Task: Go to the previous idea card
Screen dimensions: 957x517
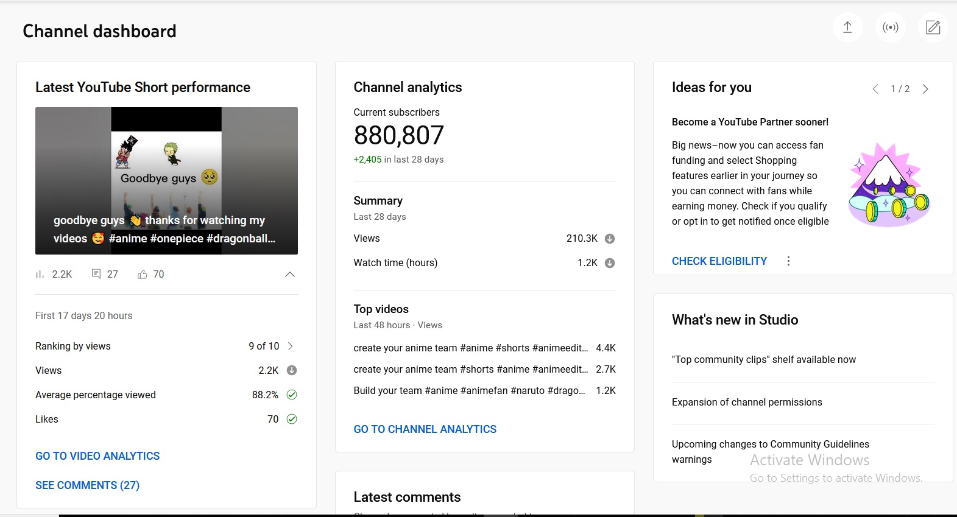Action: (x=875, y=89)
